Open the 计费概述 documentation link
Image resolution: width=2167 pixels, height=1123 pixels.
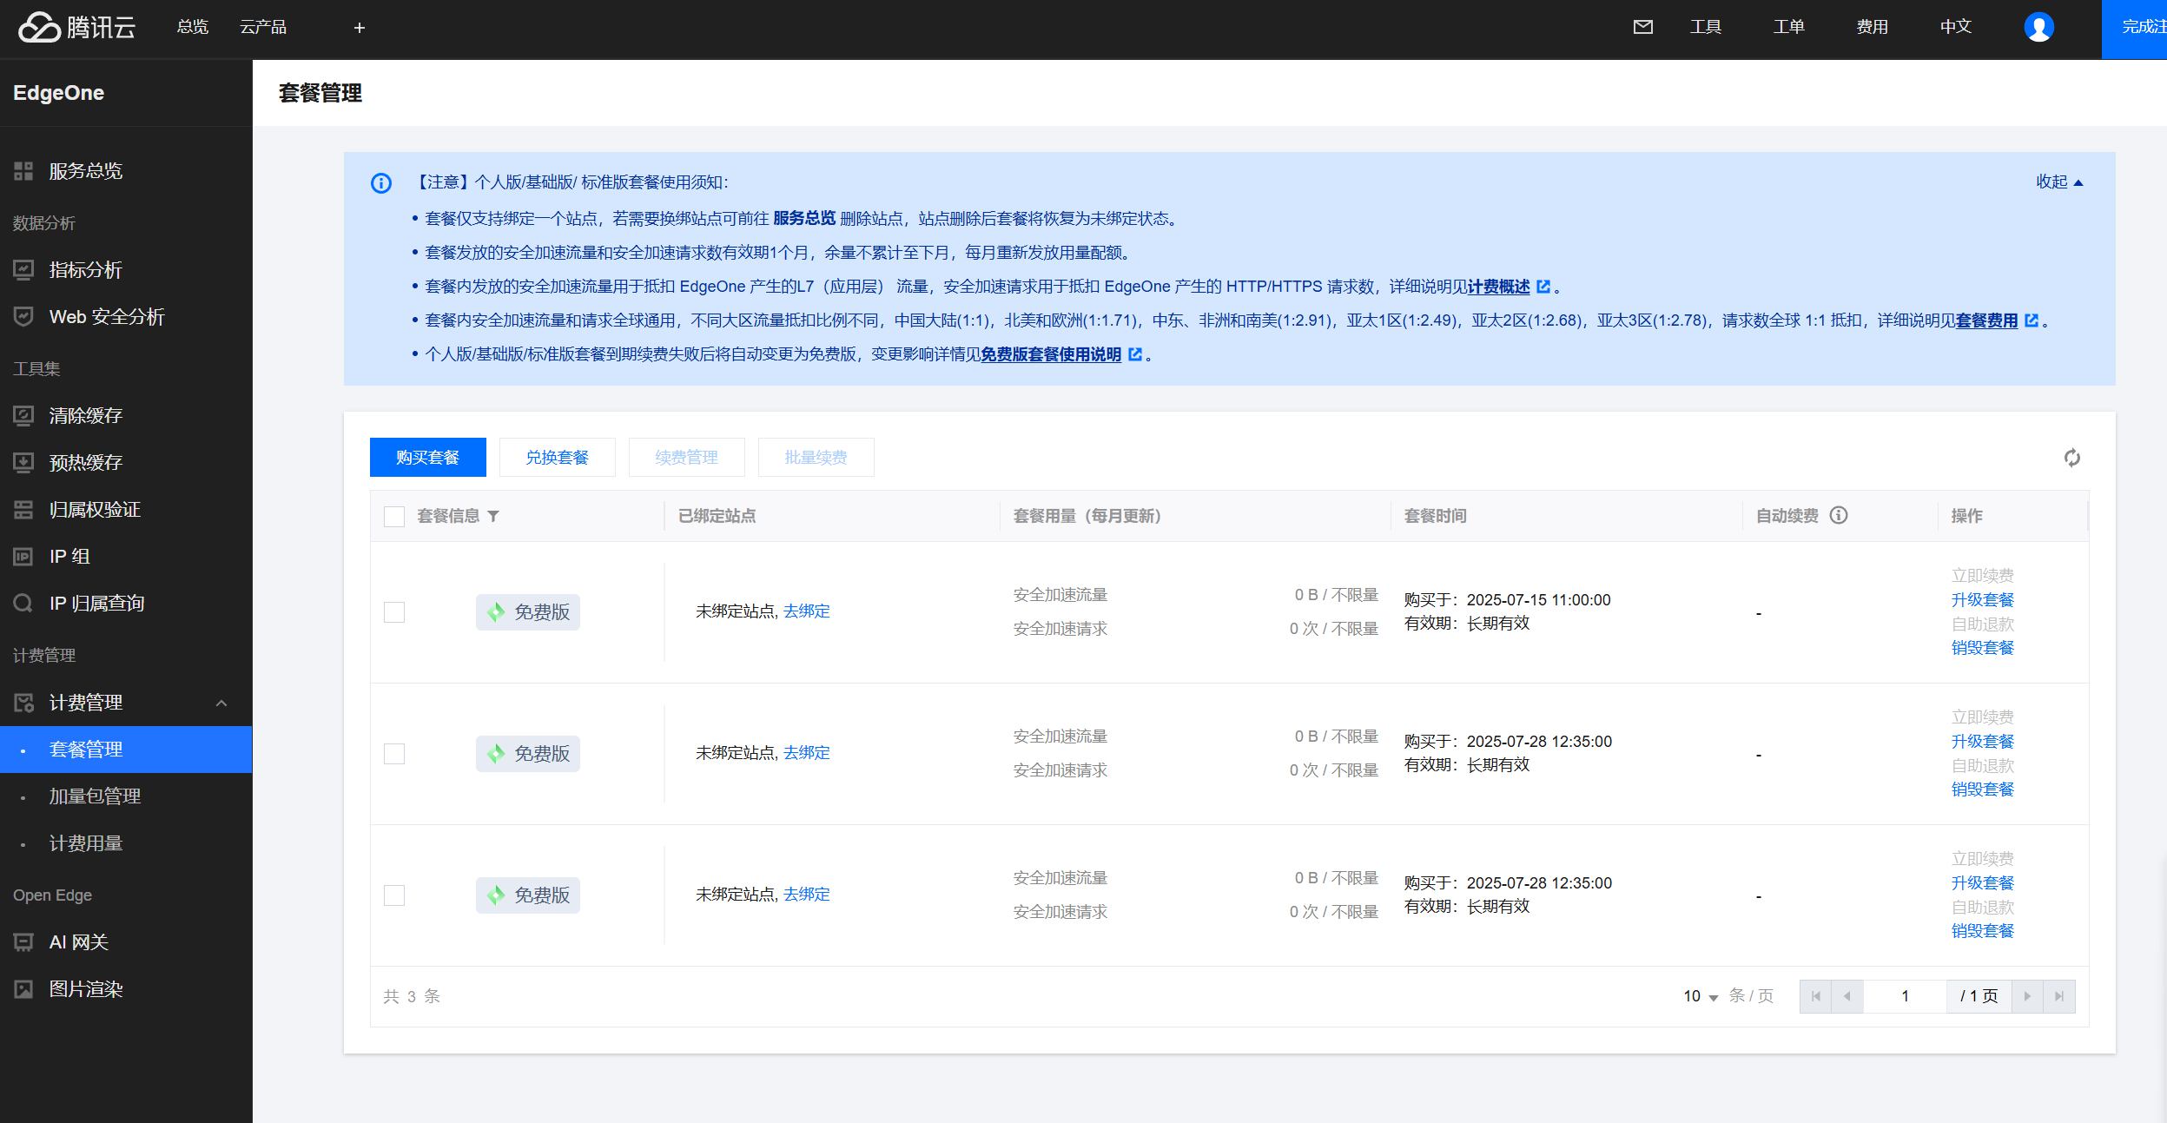coord(1498,287)
